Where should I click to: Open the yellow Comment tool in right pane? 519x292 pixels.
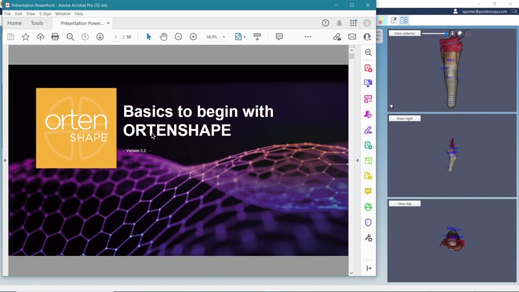click(368, 191)
